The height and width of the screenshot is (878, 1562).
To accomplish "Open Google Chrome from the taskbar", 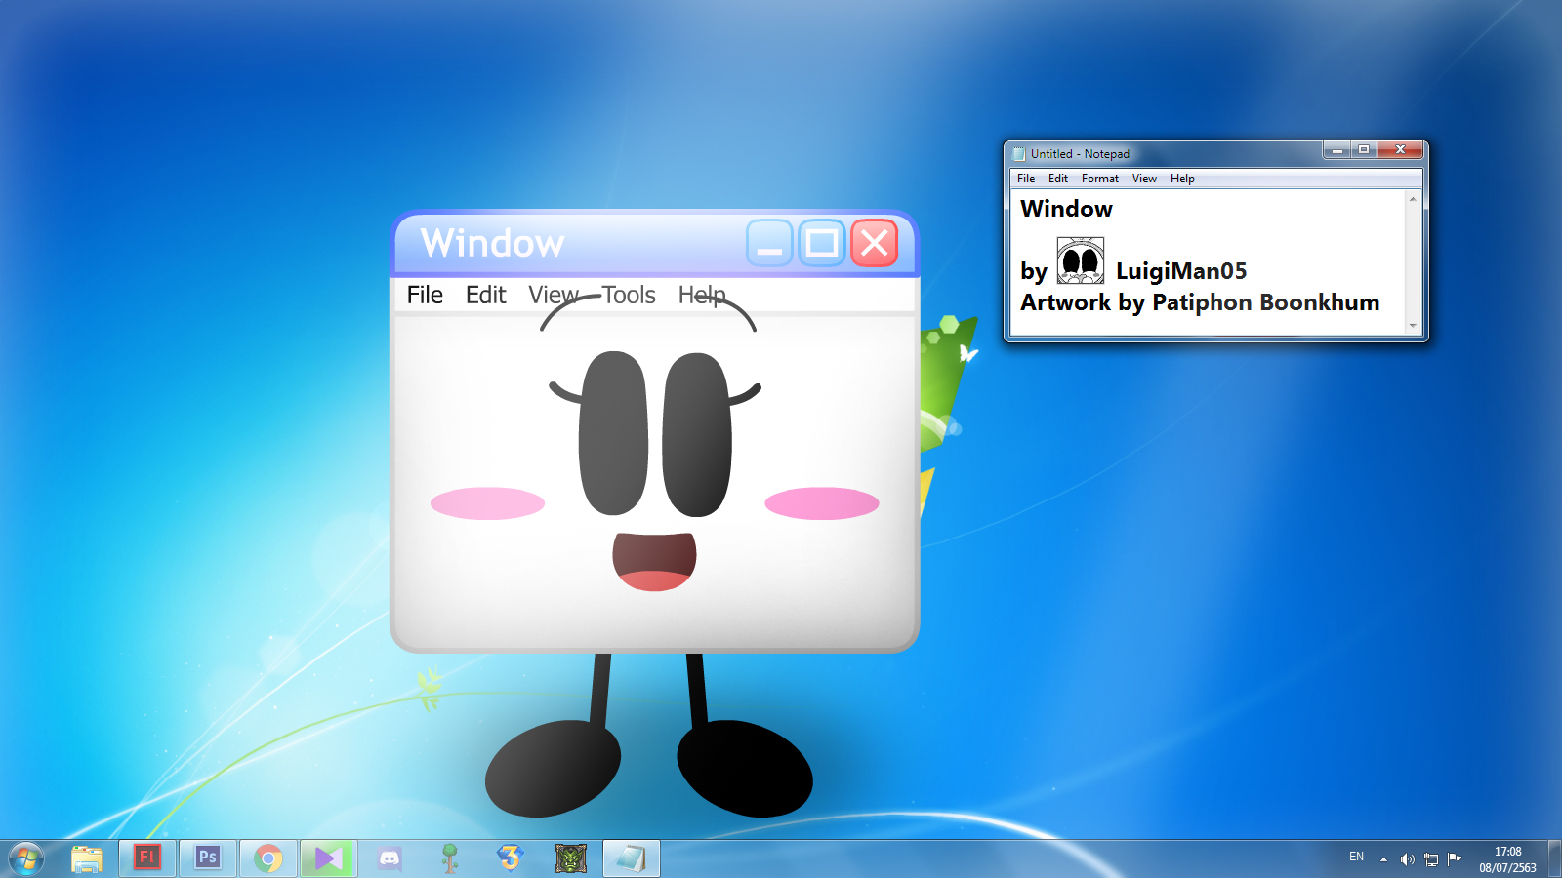I will tap(268, 858).
